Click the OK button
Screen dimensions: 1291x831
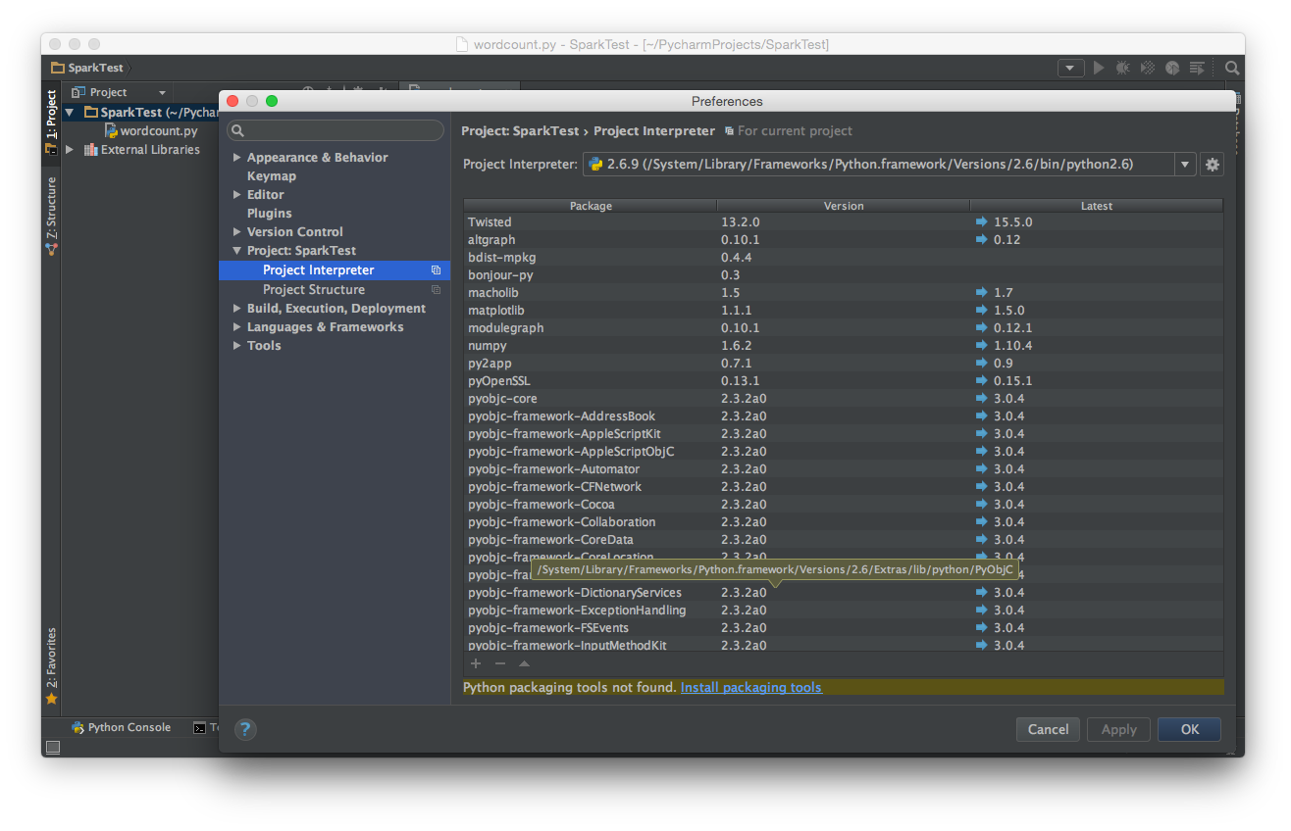(1189, 729)
